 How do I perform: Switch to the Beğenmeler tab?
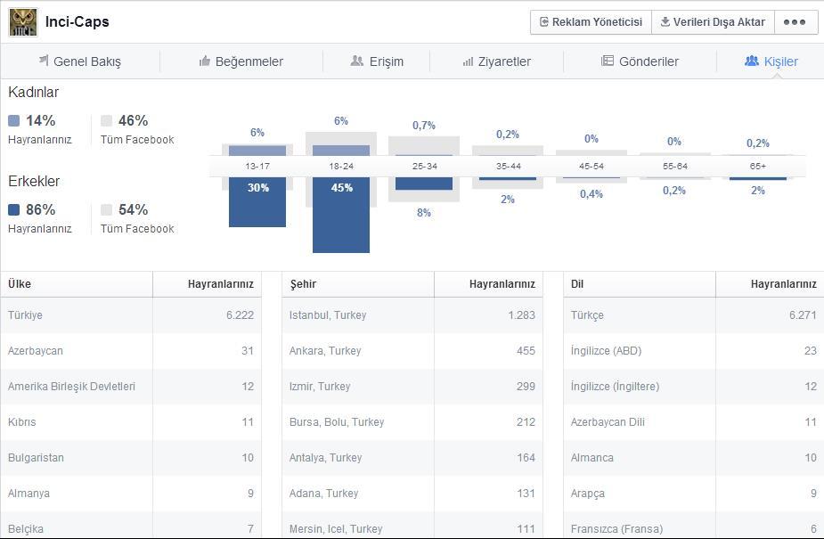pos(241,61)
